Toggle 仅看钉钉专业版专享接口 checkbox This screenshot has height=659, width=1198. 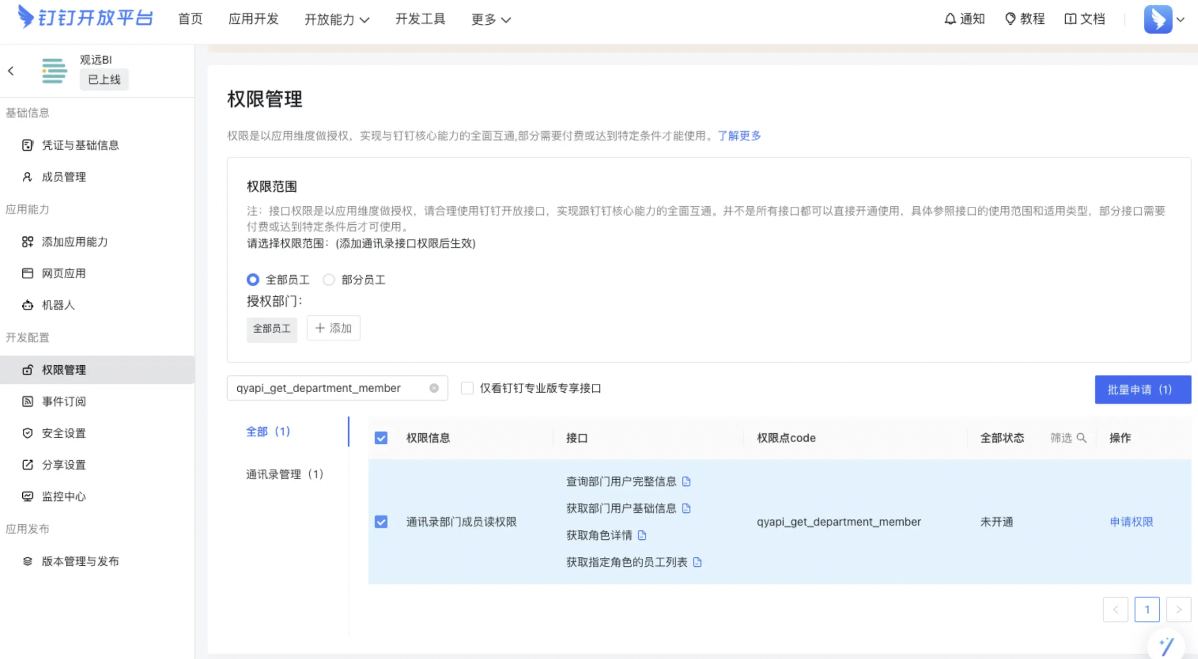[x=467, y=388]
